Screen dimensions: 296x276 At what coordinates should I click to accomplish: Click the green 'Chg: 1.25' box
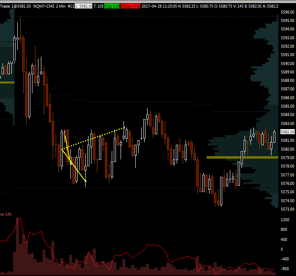click(x=112, y=6)
